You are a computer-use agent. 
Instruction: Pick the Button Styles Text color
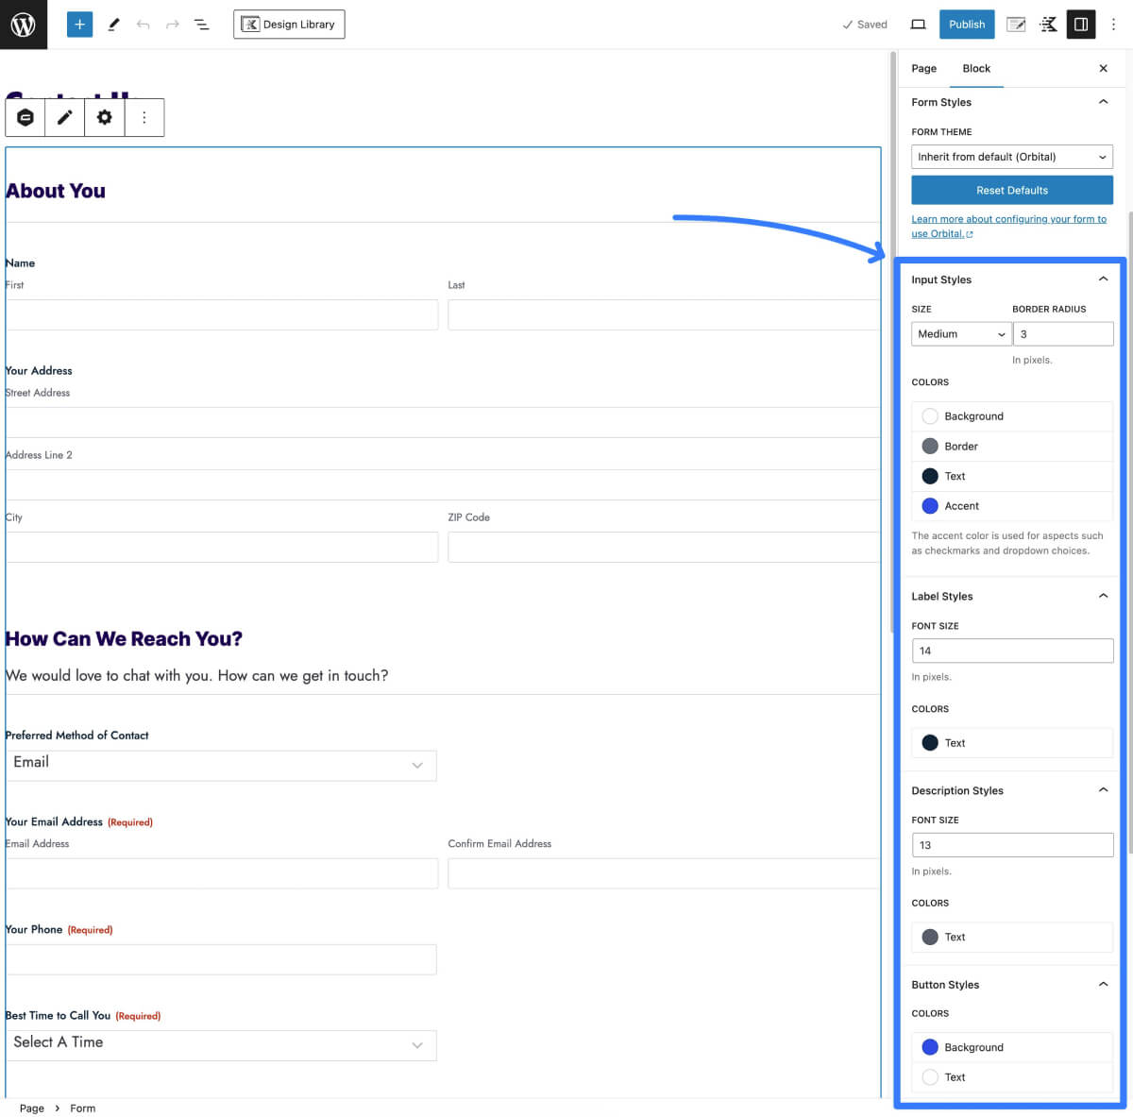pos(1012,1077)
